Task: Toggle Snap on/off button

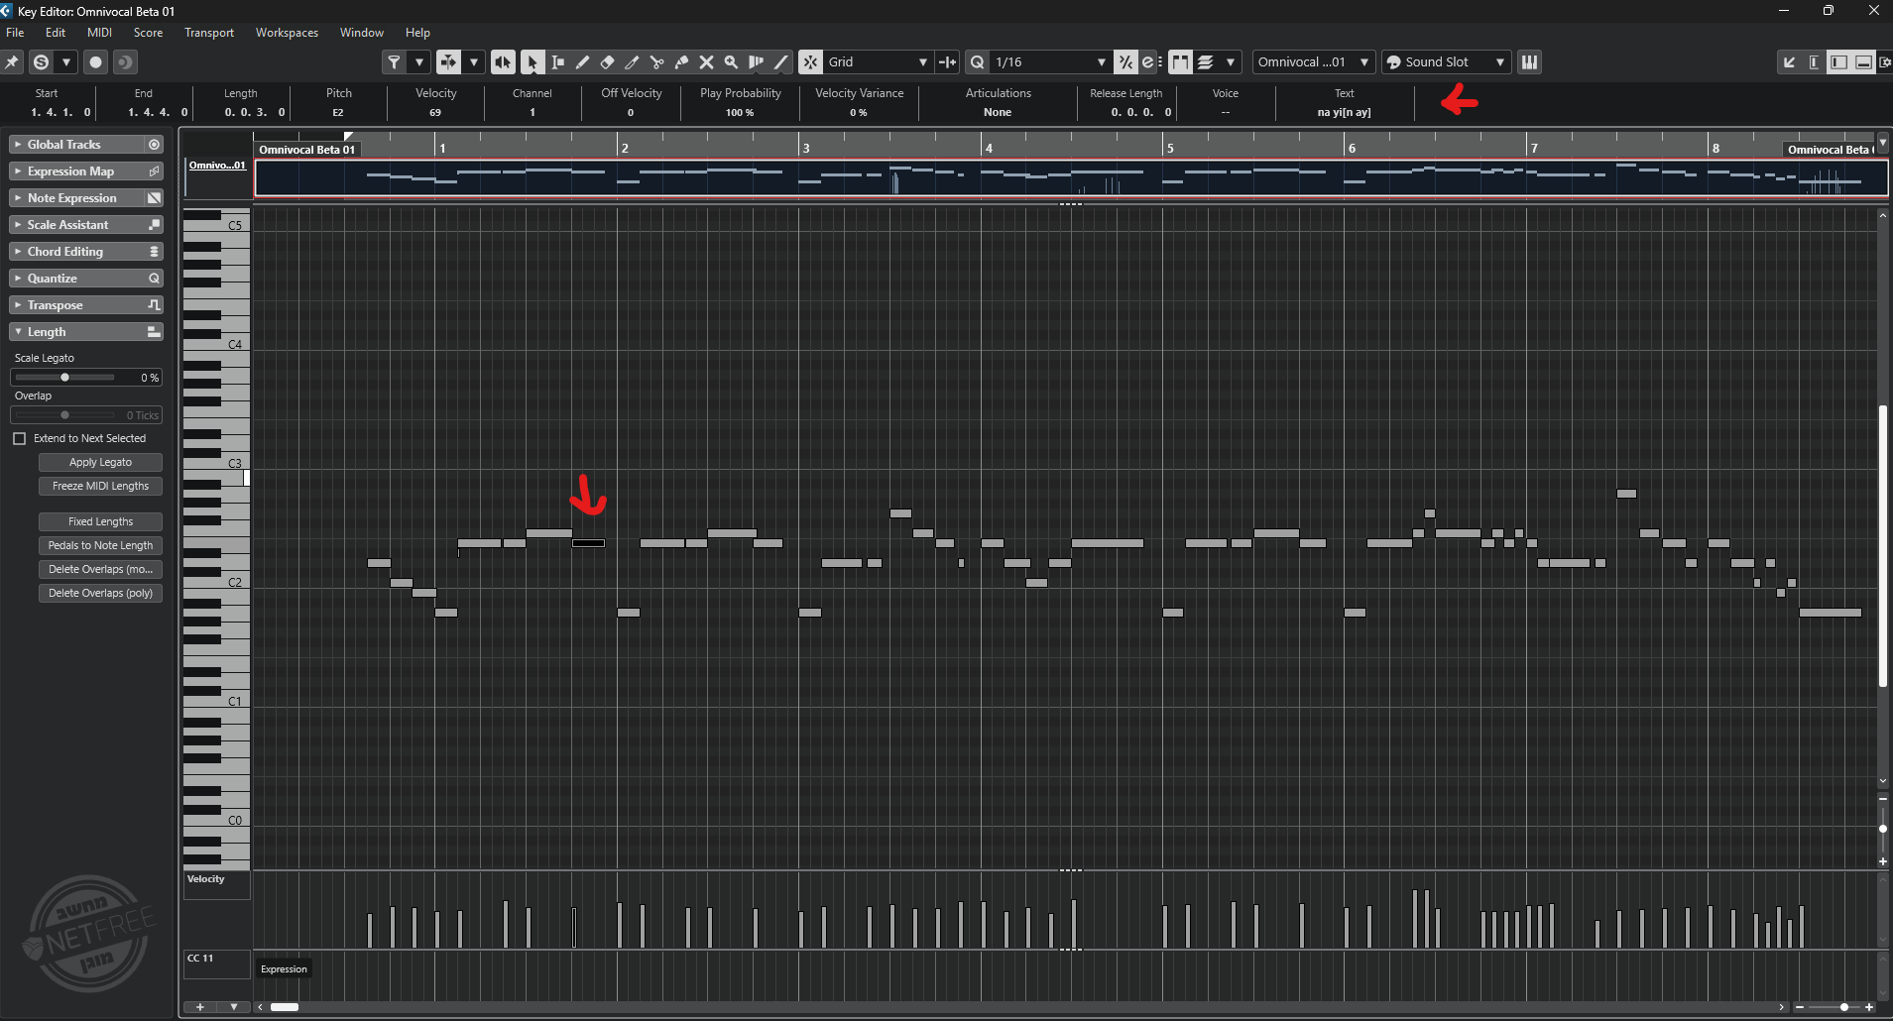Action: click(x=811, y=62)
